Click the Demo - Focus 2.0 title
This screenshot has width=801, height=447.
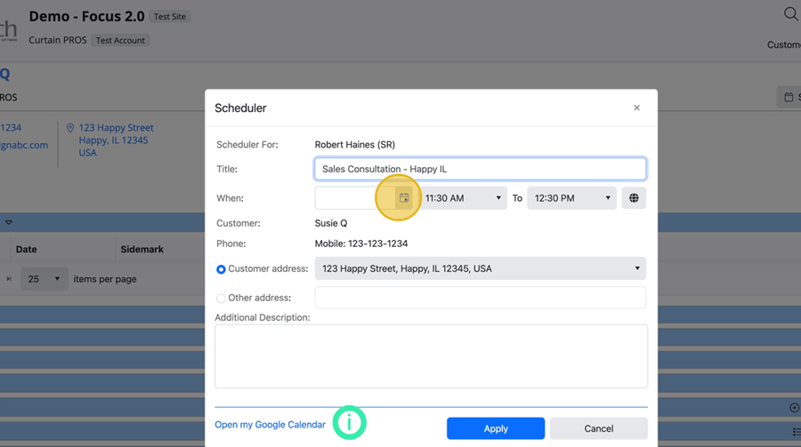tap(86, 16)
